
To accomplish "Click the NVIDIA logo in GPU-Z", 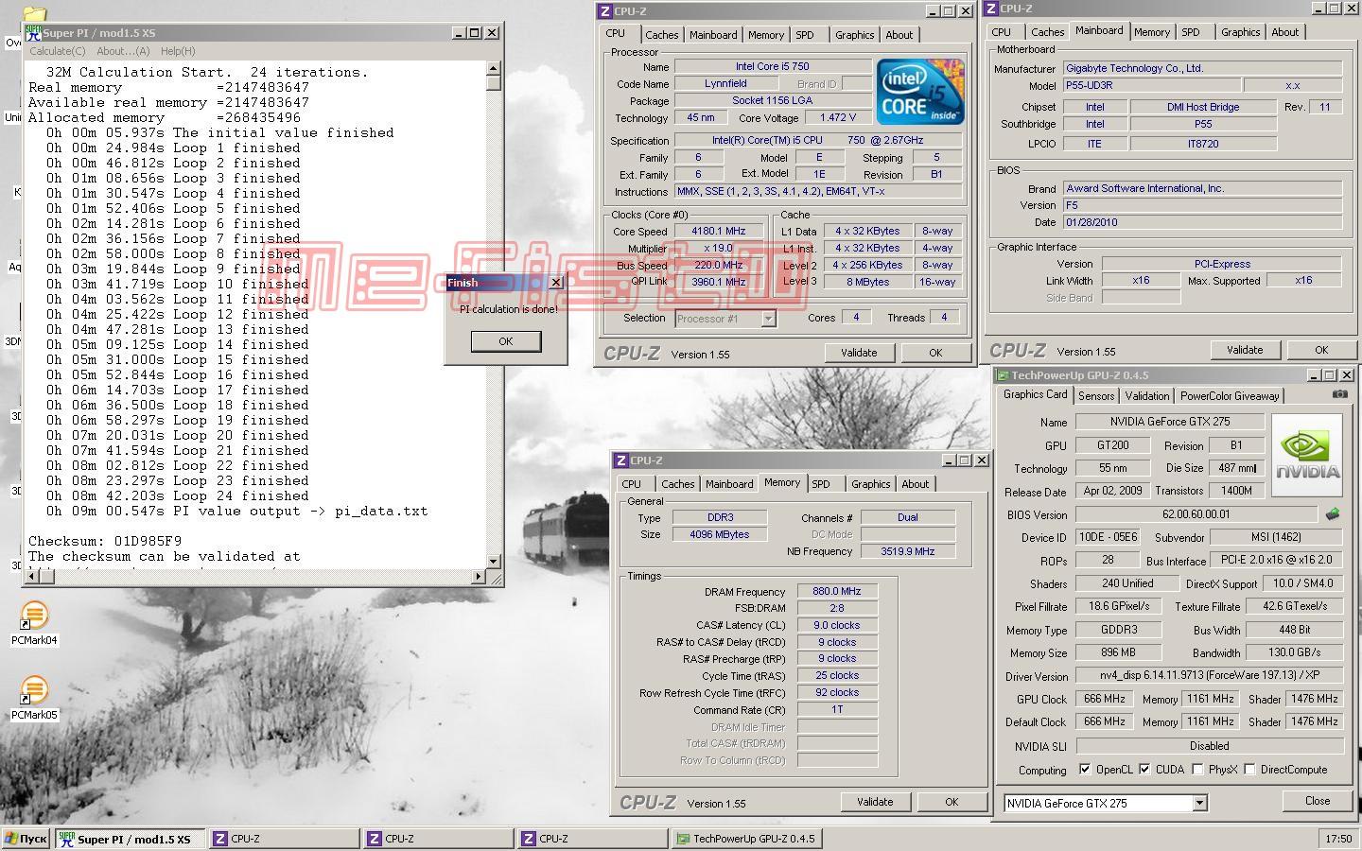I will (1307, 456).
